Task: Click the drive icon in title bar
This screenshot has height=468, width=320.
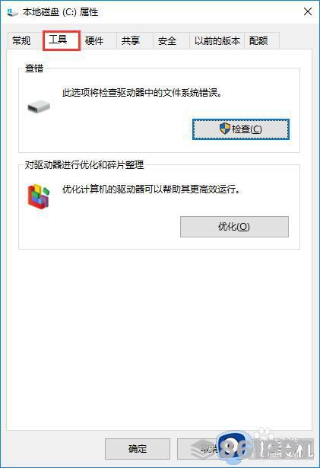Action: (x=12, y=12)
